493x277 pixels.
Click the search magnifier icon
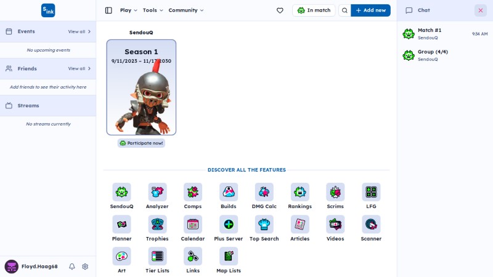click(344, 10)
